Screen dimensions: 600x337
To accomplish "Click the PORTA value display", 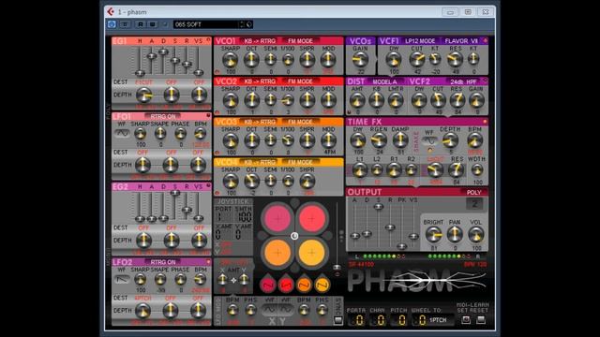I will pos(357,320).
